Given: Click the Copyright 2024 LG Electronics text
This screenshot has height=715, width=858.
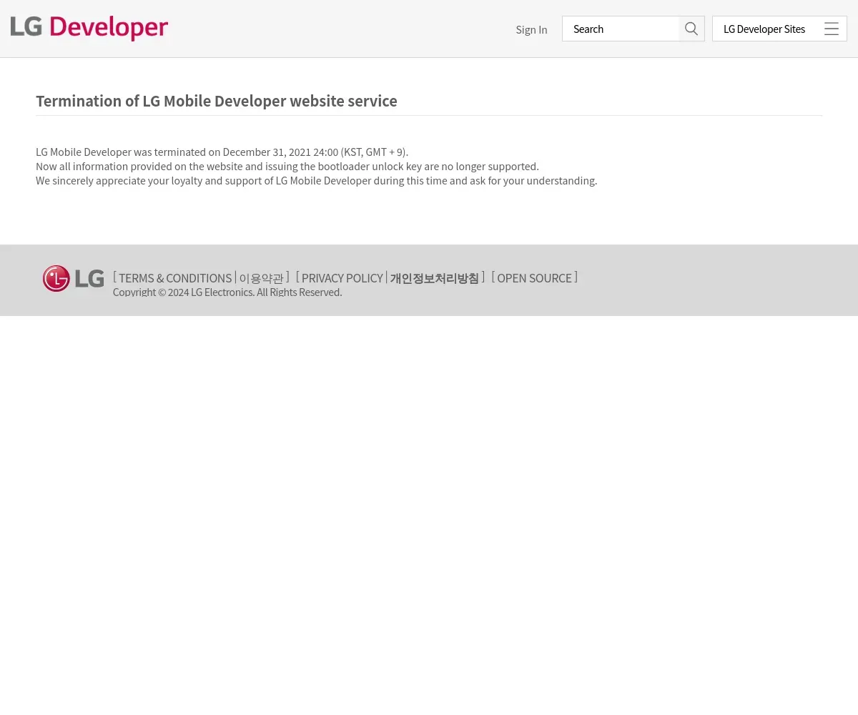Looking at the screenshot, I should (x=227, y=292).
